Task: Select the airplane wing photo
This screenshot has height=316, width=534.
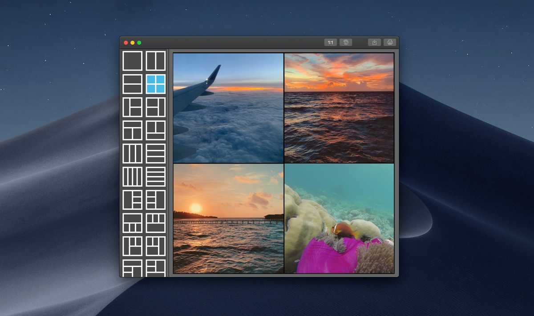Action: (x=228, y=108)
